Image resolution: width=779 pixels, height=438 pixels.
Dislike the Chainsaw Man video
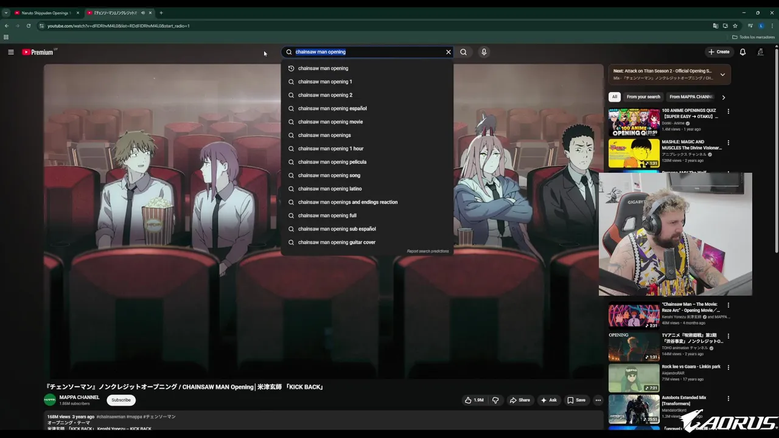pos(495,400)
